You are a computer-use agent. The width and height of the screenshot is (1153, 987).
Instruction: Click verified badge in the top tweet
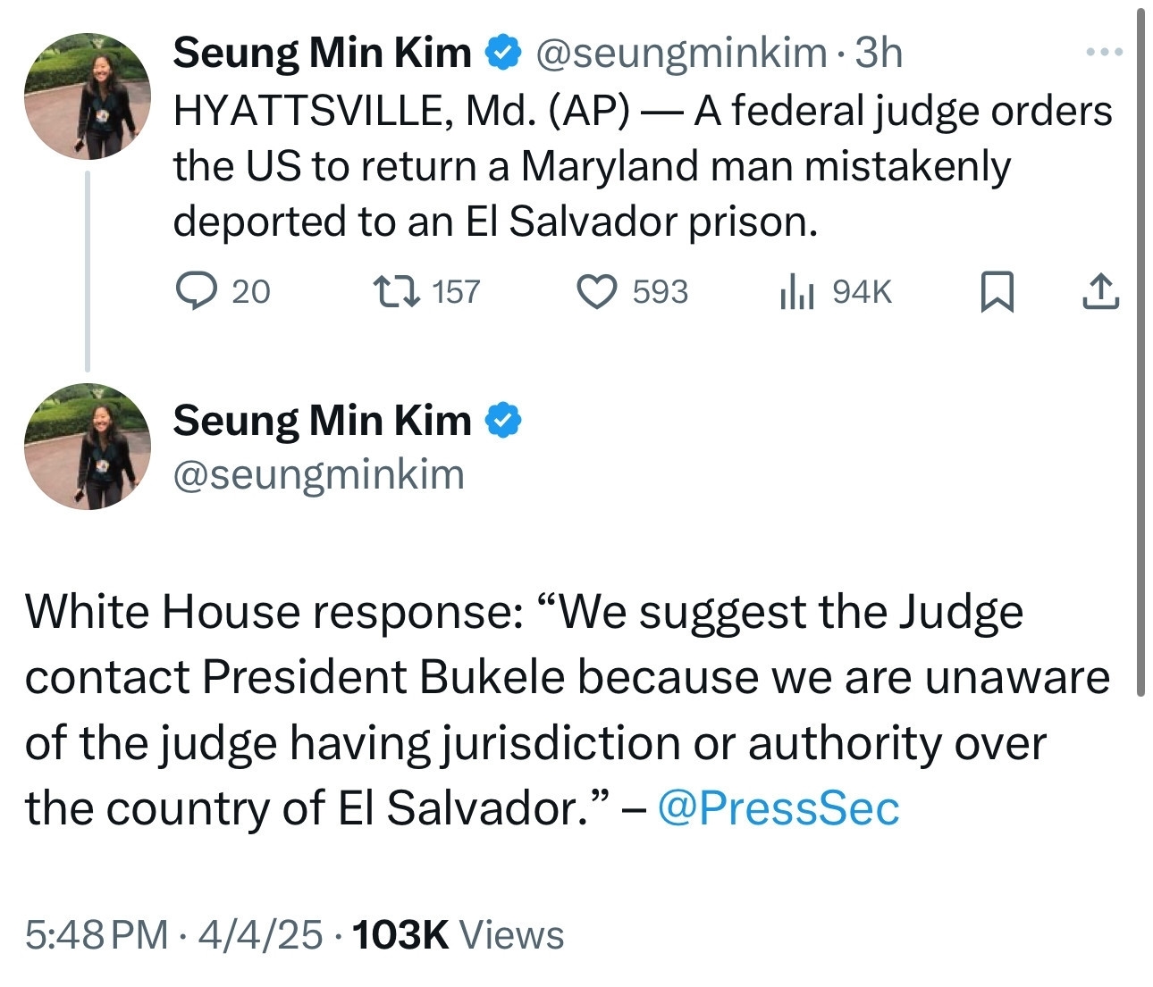503,53
